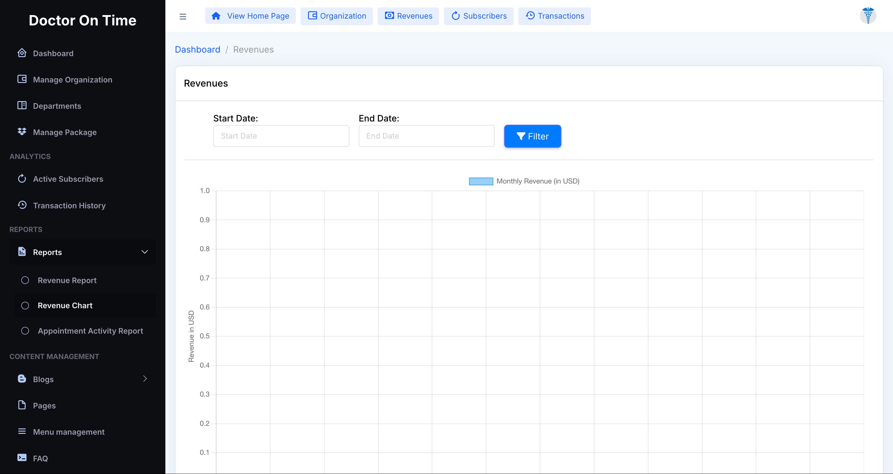Toggle the Monthly Revenue legend swatch

pyautogui.click(x=481, y=181)
